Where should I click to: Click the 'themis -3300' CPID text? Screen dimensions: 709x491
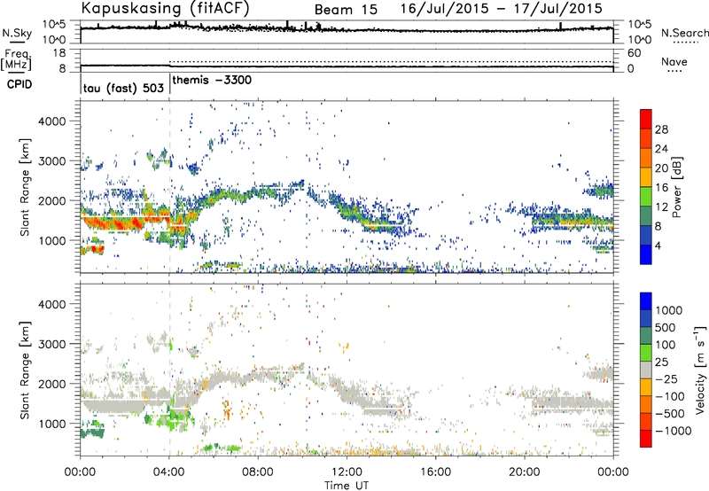click(x=212, y=80)
